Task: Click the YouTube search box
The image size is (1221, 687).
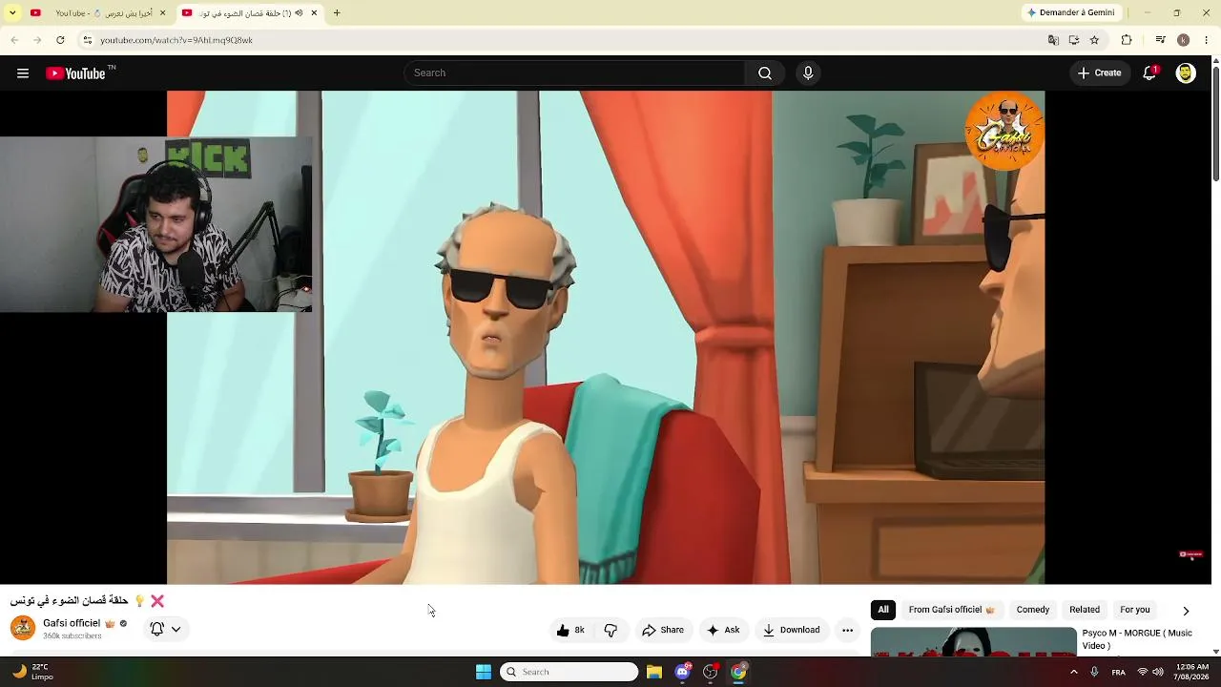Action: pos(574,73)
